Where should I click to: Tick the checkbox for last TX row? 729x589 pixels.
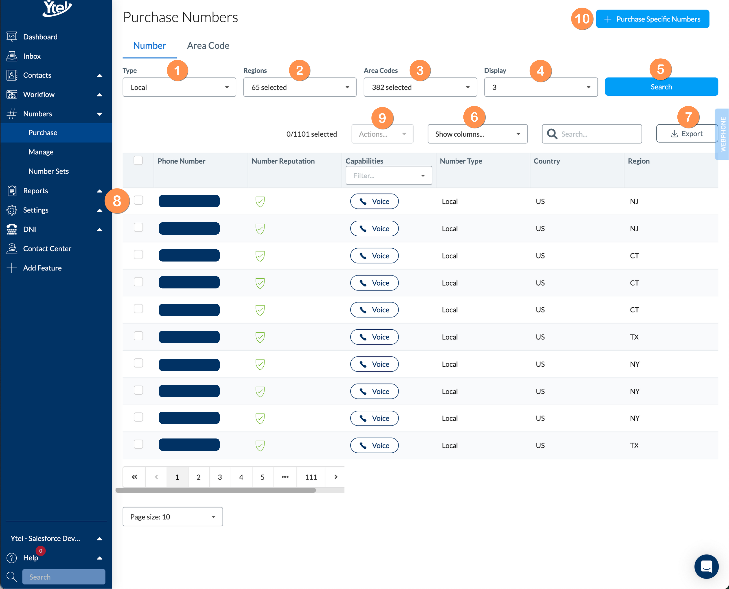(138, 444)
